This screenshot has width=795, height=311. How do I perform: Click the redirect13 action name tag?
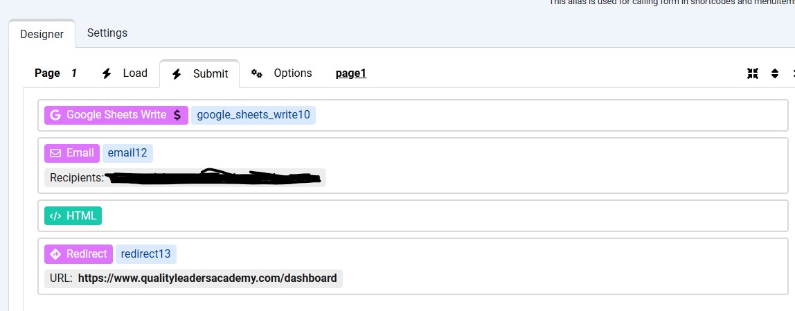tap(145, 254)
